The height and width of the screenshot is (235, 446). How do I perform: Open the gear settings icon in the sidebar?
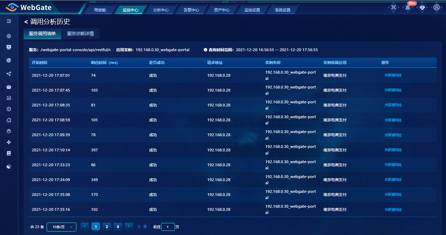(x=9, y=36)
